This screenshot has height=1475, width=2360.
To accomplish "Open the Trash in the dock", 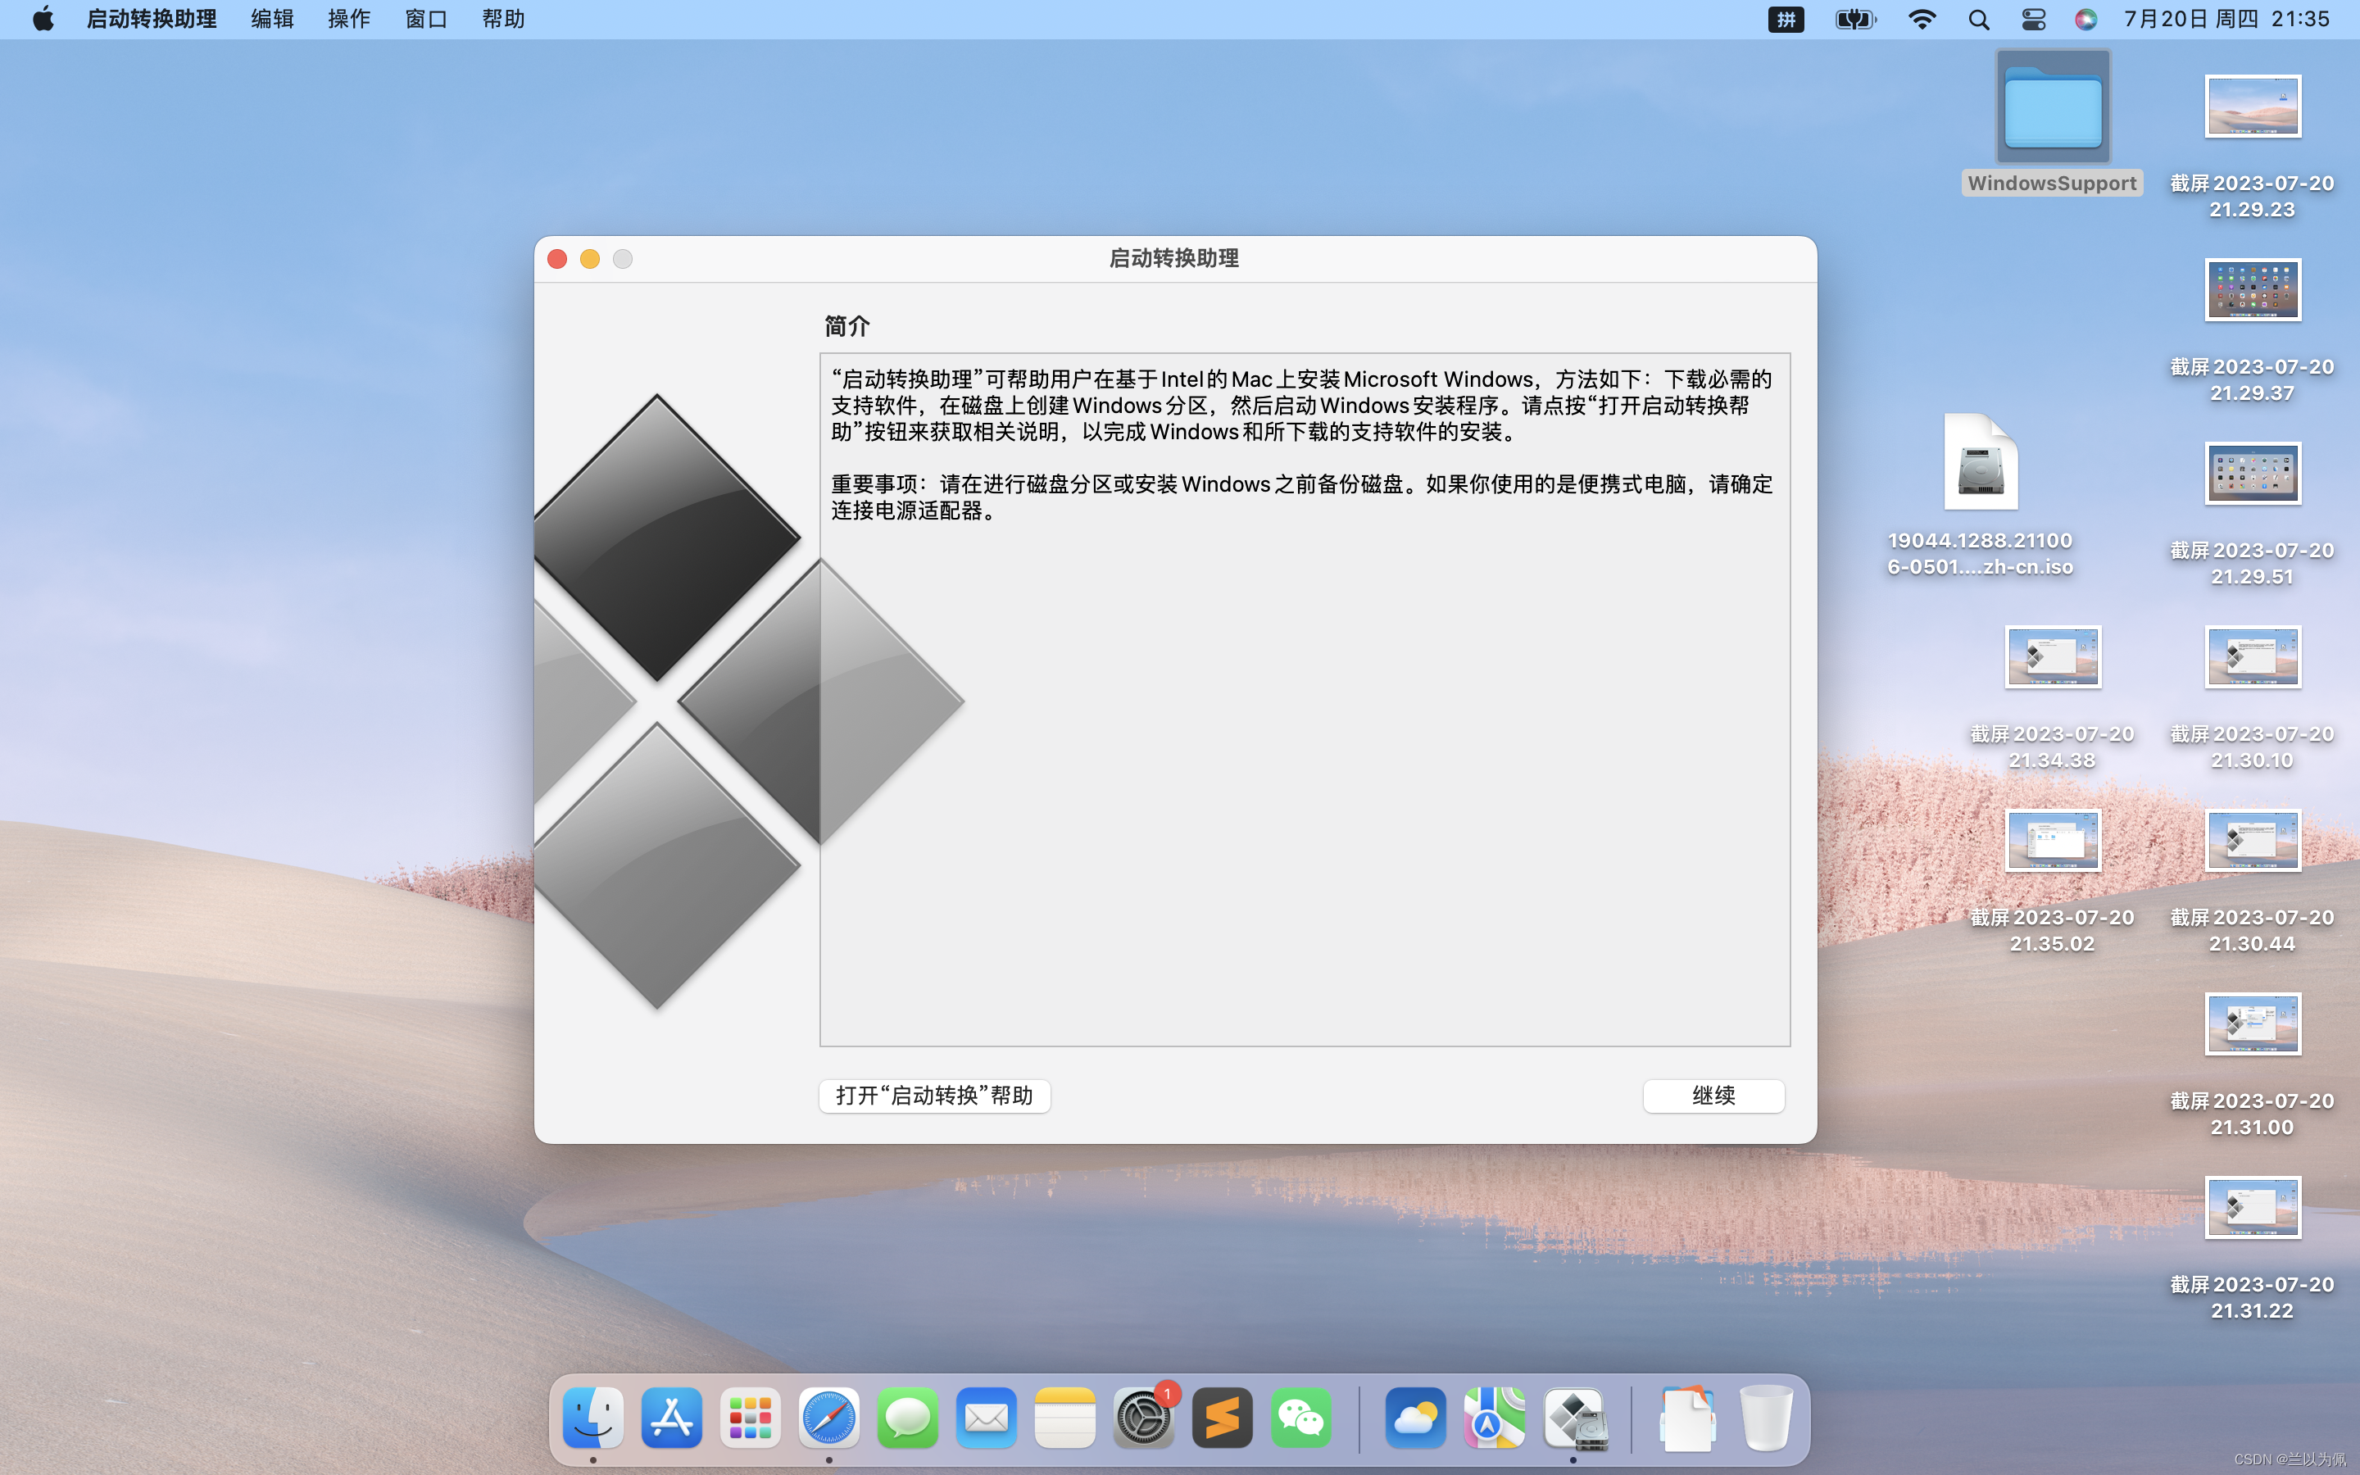I will (1765, 1418).
